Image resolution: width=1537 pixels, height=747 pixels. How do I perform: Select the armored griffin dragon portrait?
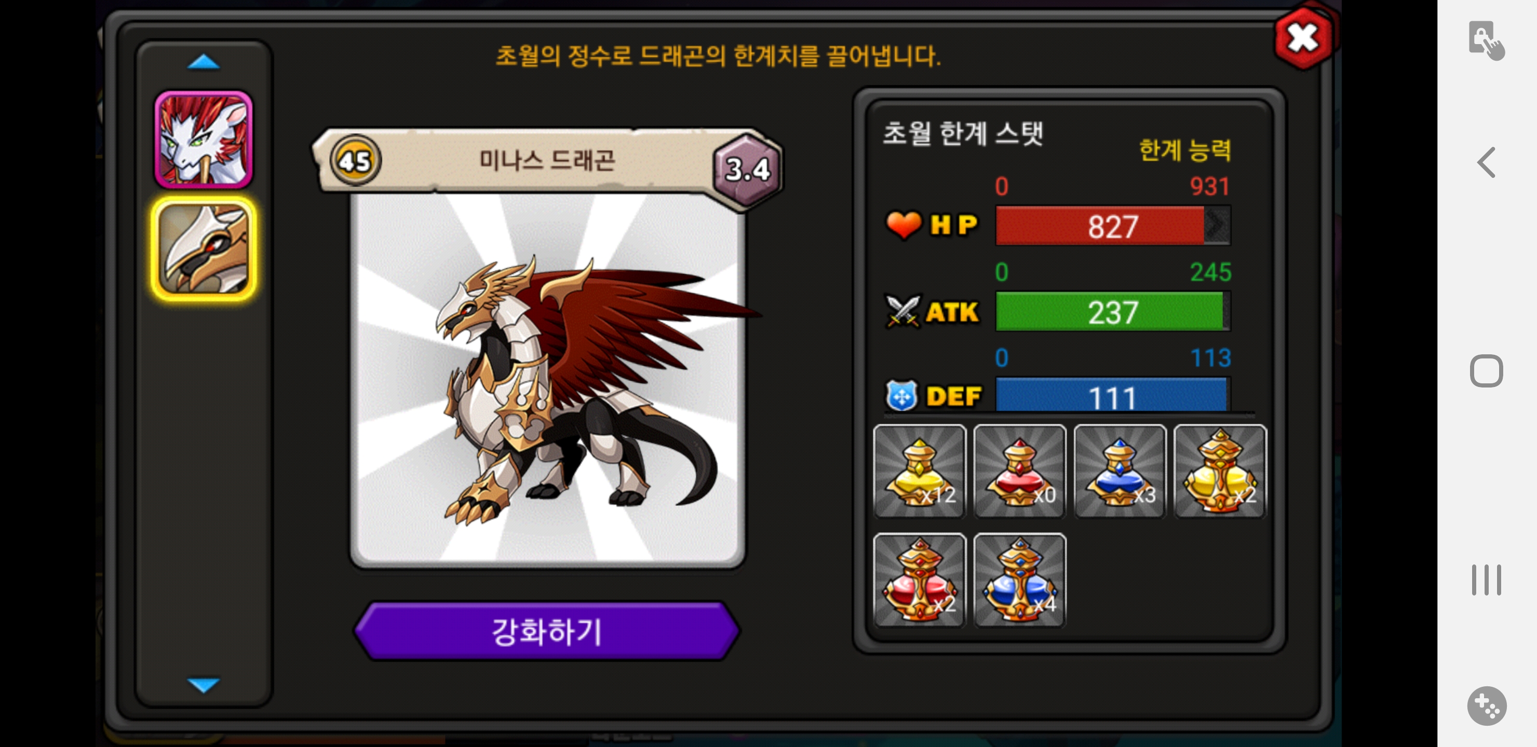pyautogui.click(x=204, y=248)
